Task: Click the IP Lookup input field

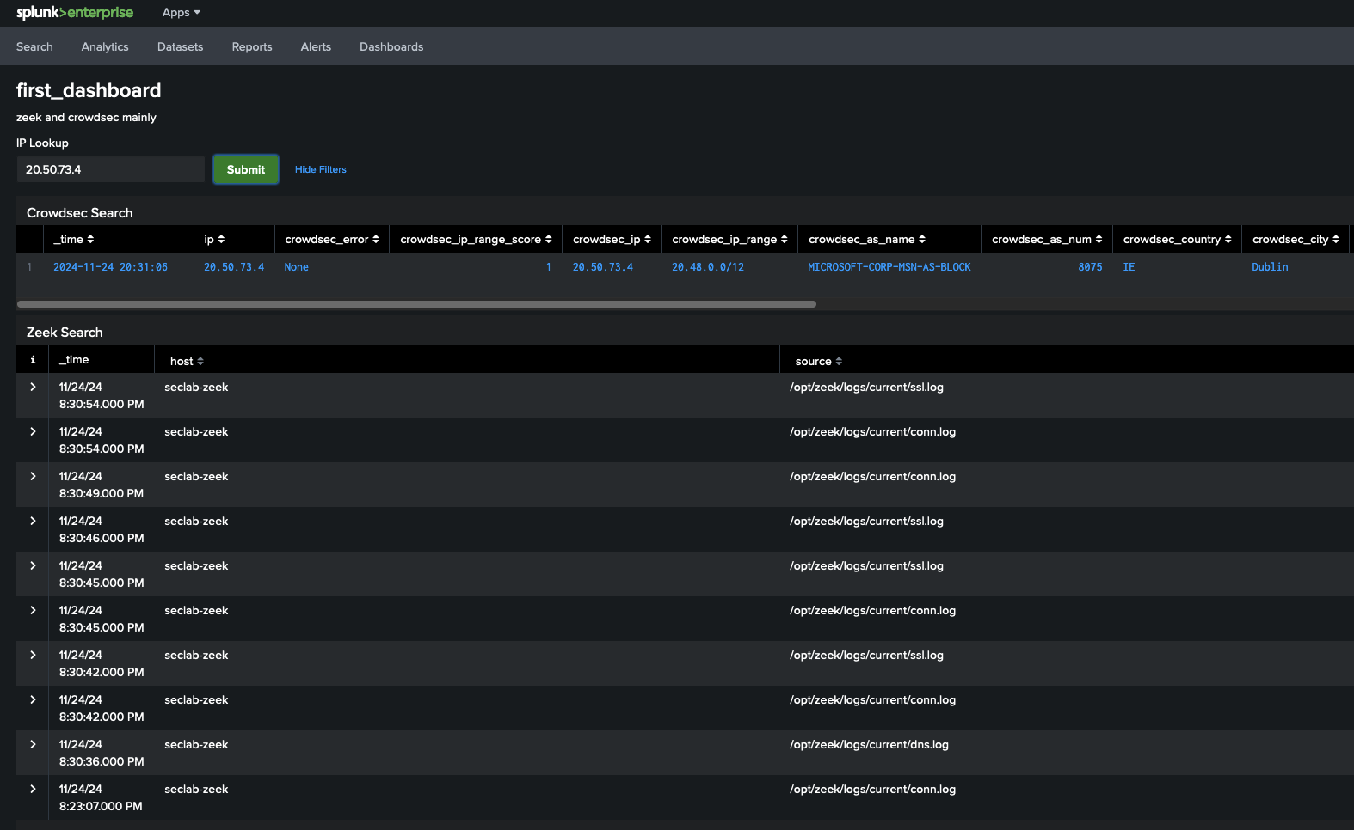Action: pos(111,169)
